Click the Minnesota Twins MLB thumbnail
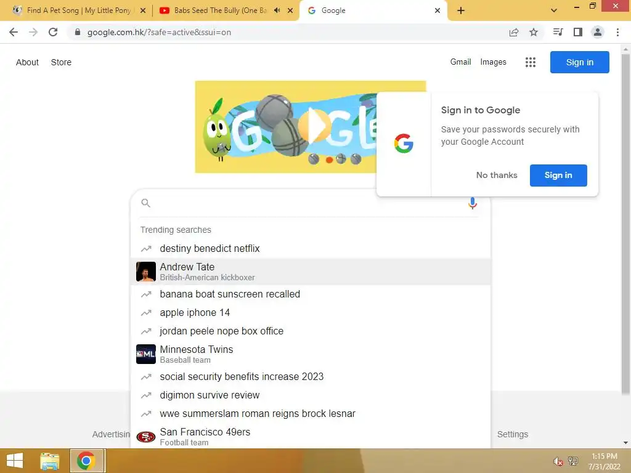Viewport: 631px width, 473px height. click(x=145, y=354)
